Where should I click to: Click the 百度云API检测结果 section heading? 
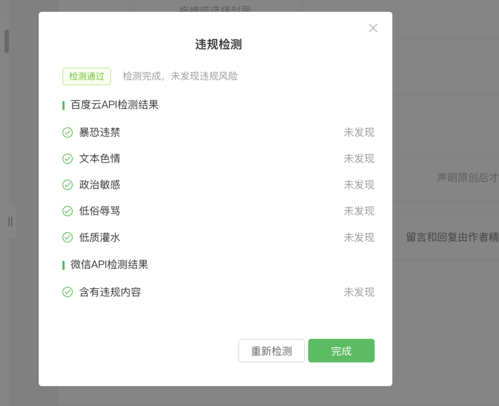pyautogui.click(x=115, y=105)
